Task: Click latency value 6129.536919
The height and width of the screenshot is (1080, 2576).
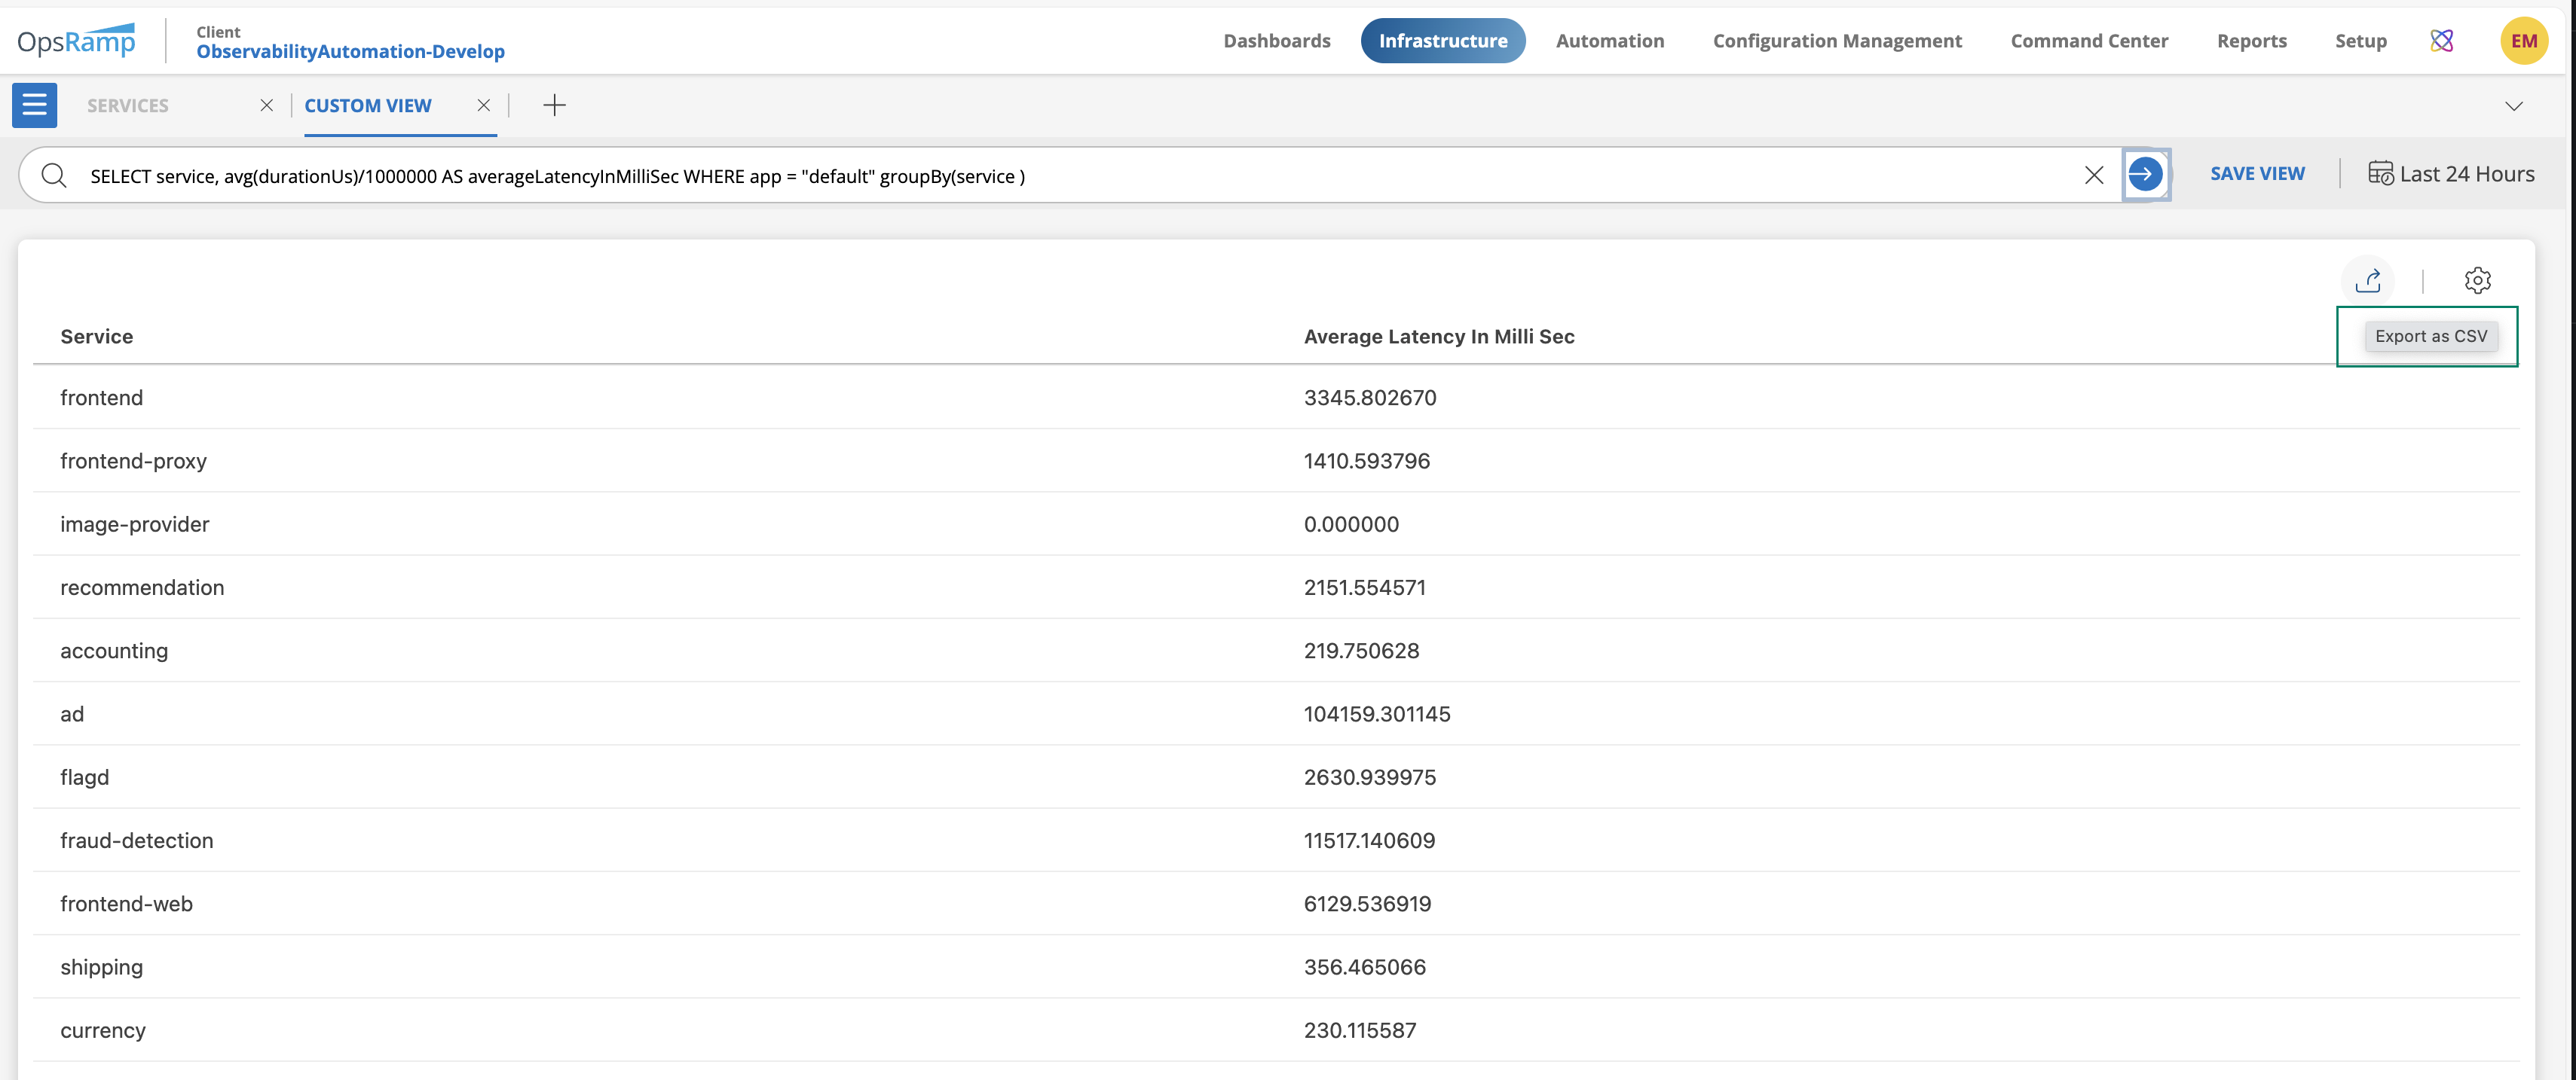Action: click(x=1367, y=905)
